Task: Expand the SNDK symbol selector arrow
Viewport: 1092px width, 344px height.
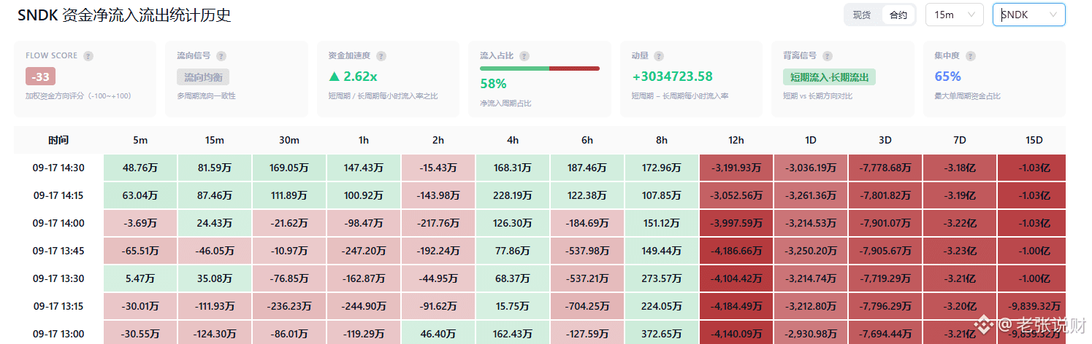Action: click(1053, 15)
